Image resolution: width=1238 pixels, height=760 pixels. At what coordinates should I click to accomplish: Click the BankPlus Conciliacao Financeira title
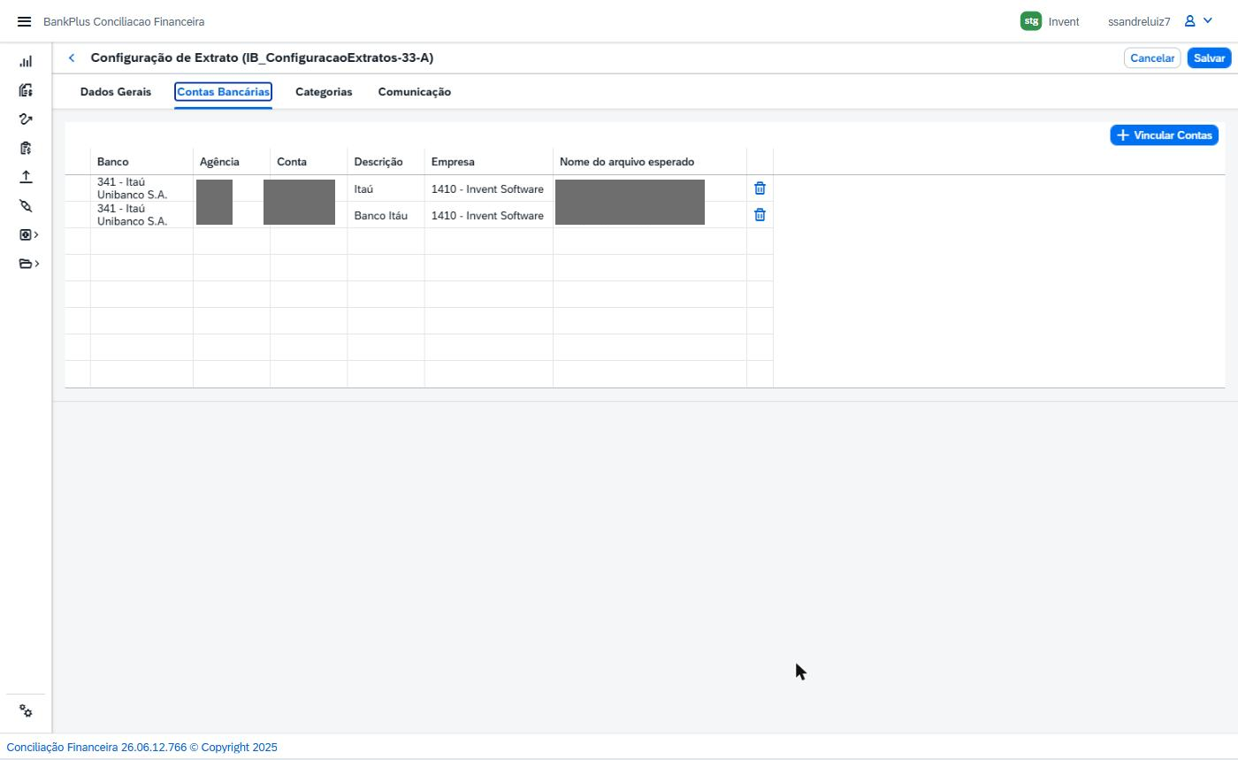click(x=124, y=21)
